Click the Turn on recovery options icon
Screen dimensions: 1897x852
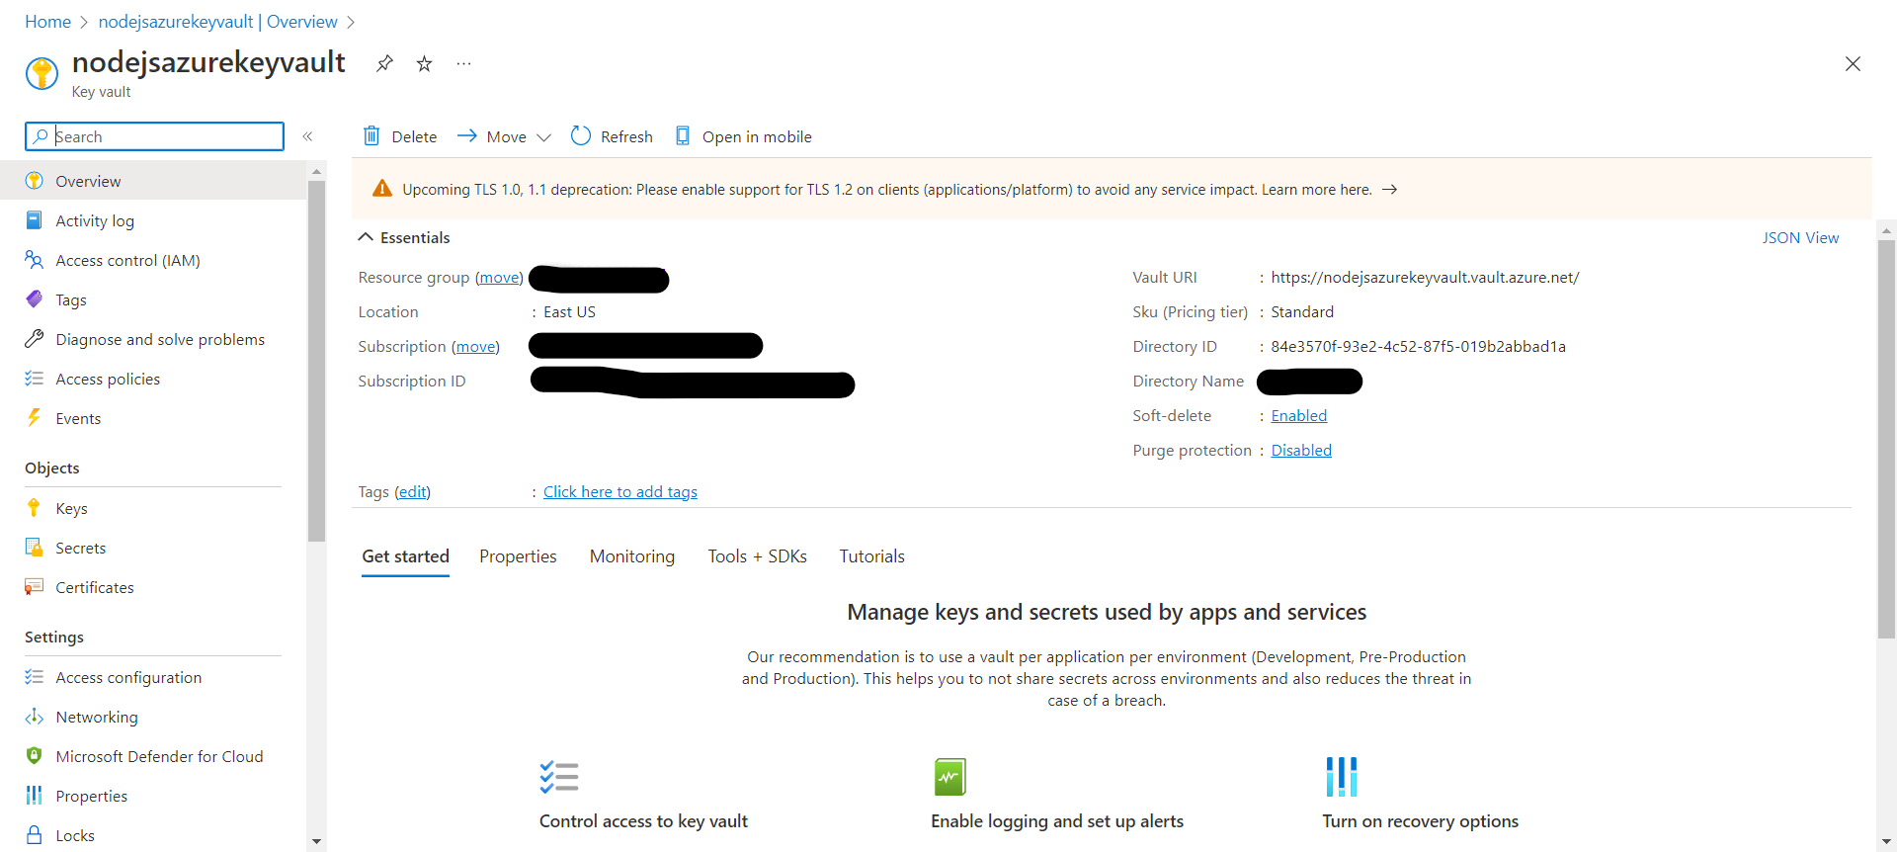pyautogui.click(x=1342, y=777)
